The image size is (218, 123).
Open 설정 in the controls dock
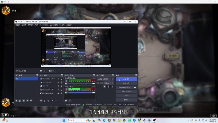[126, 96]
